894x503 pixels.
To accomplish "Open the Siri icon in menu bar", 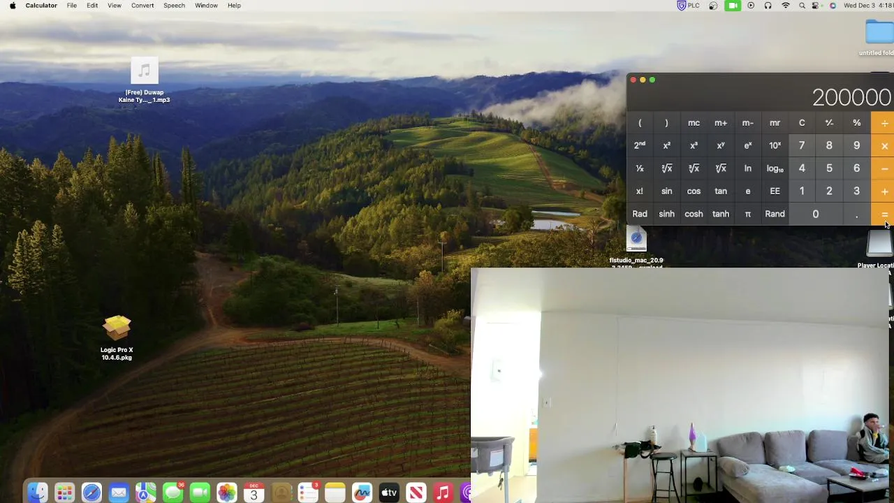I will tap(833, 6).
